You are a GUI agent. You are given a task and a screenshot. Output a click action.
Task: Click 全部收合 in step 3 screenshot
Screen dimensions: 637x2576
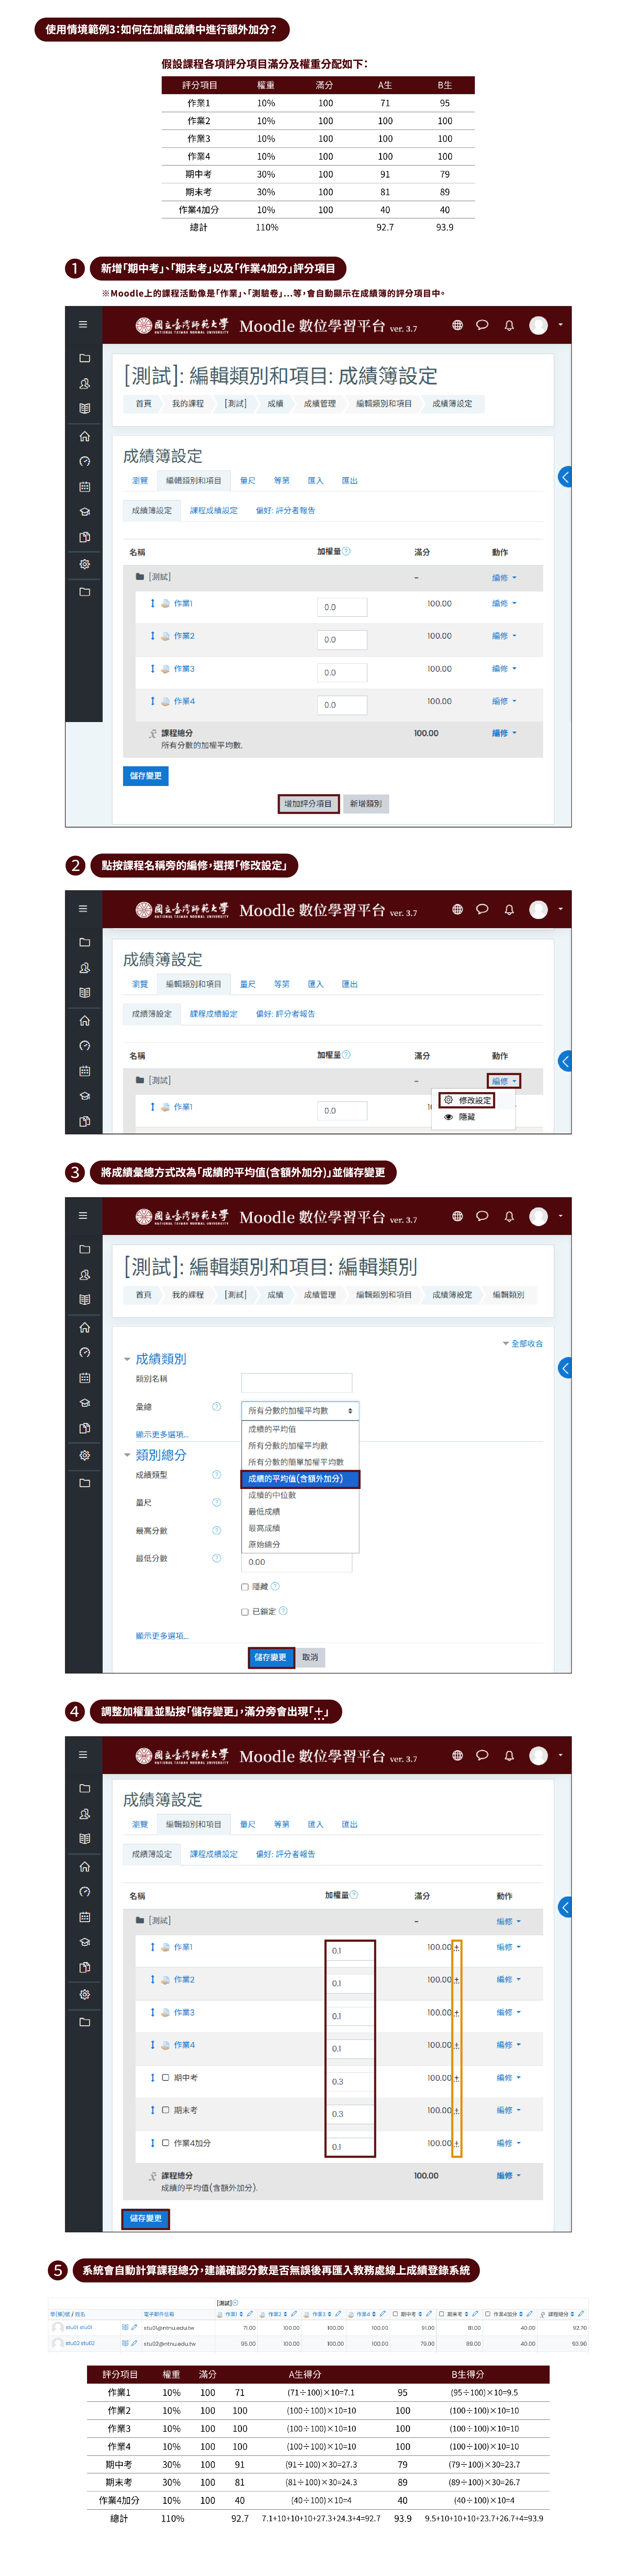click(x=523, y=1344)
